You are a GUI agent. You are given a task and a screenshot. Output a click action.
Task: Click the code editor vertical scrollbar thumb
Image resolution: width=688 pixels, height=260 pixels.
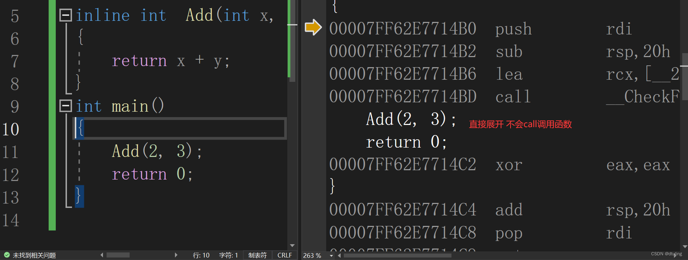pyautogui.click(x=292, y=41)
